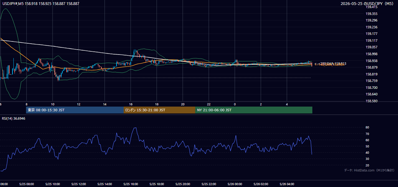Select the London 15:30-21:00 JST session bar
The width and height of the screenshot is (398, 187).
tap(159, 110)
